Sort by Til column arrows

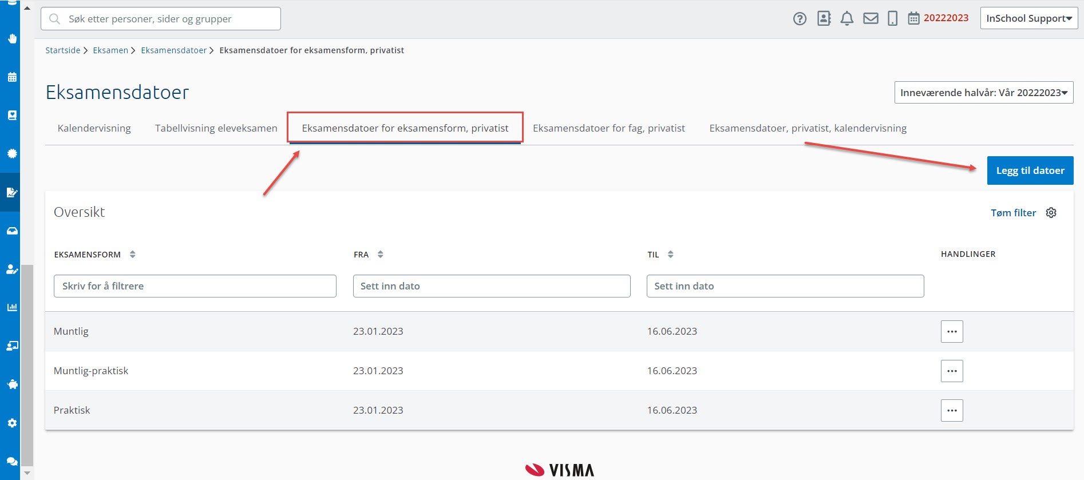(670, 255)
